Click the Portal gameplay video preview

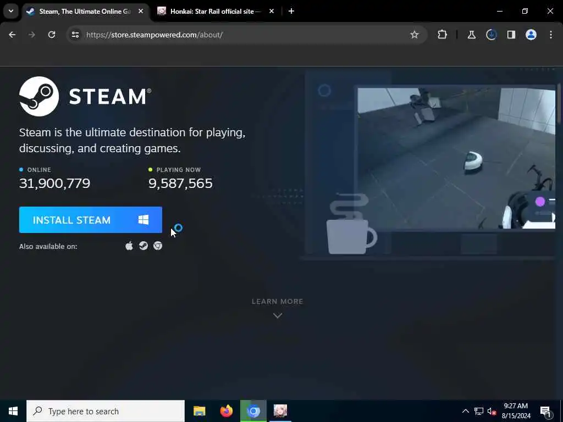pos(456,158)
